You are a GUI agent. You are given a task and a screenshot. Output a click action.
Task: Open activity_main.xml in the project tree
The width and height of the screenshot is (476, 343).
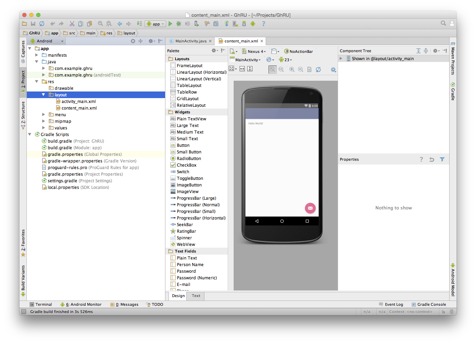(x=78, y=102)
